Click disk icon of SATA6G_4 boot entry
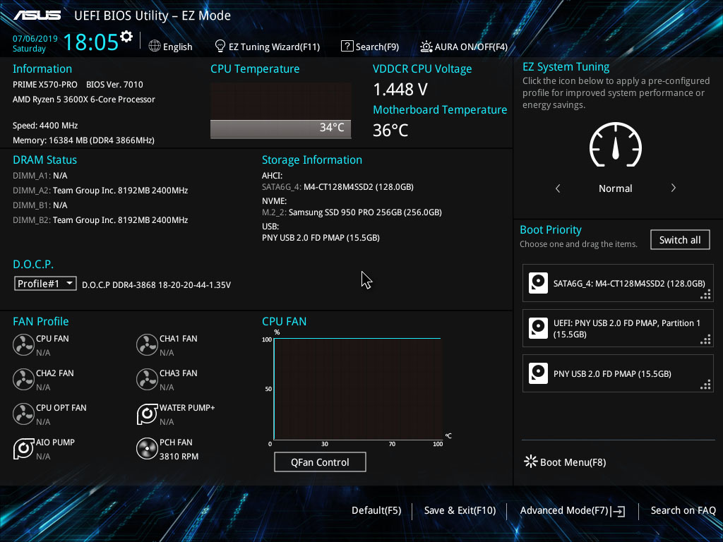Screen dimensions: 723x542 pos(538,283)
